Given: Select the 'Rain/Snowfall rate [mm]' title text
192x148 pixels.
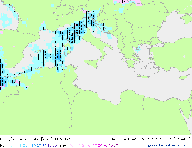Looking at the screenshot, I should 26,139.
